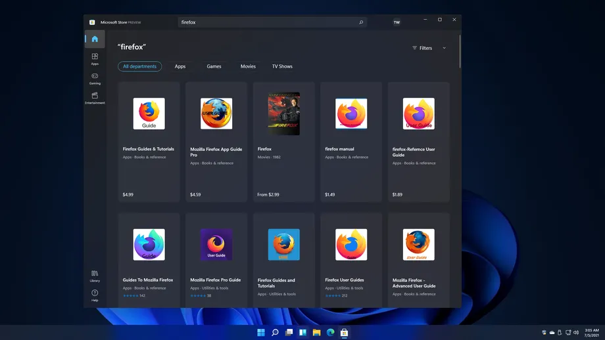Screen dimensions: 605x340
Task: Open Microsoft Edge from the taskbar
Action: pyautogui.click(x=330, y=332)
